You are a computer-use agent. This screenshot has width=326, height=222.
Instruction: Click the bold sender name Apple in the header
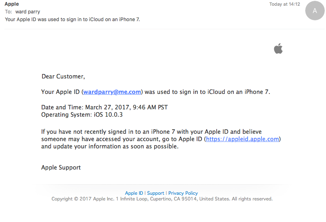click(12, 4)
